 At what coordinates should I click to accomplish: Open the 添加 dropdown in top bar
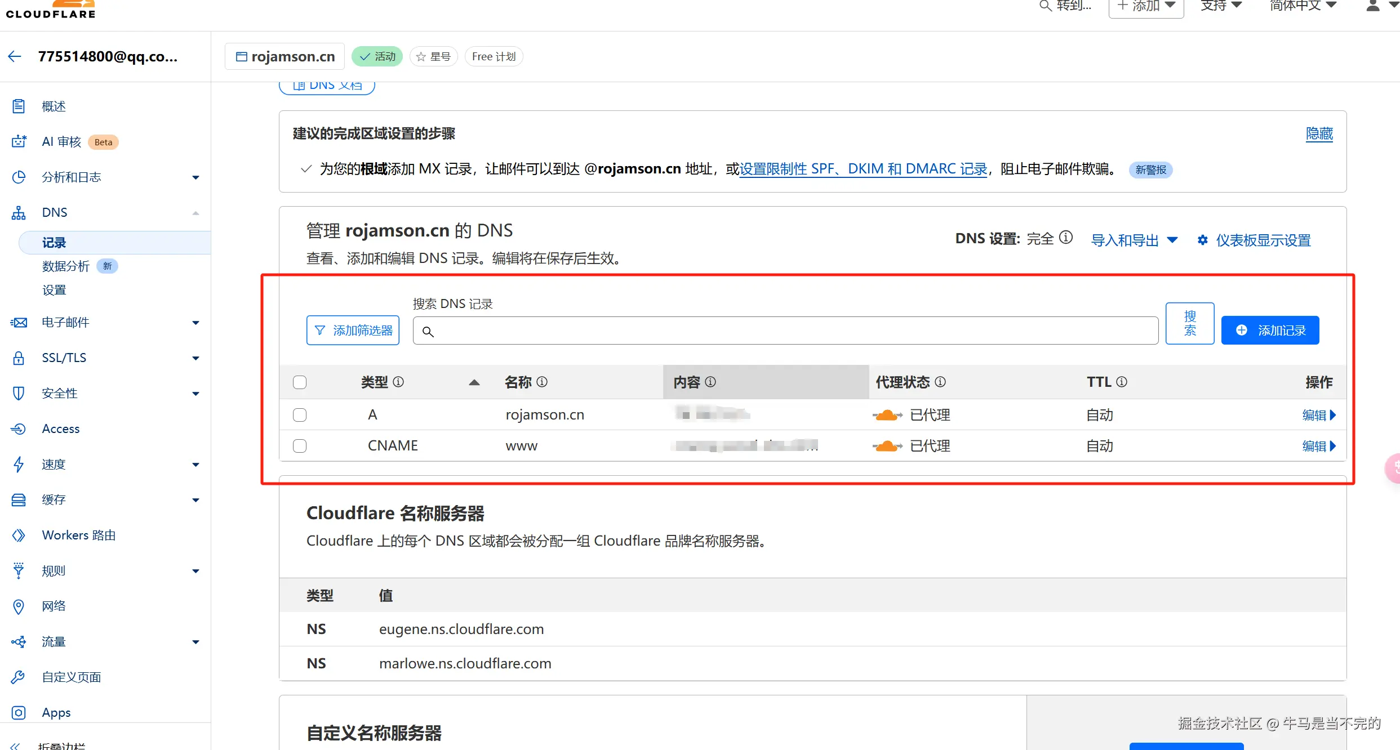pyautogui.click(x=1146, y=7)
